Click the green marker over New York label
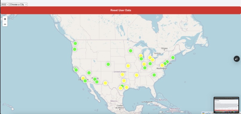The height and width of the screenshot is (114, 241). tap(167, 62)
